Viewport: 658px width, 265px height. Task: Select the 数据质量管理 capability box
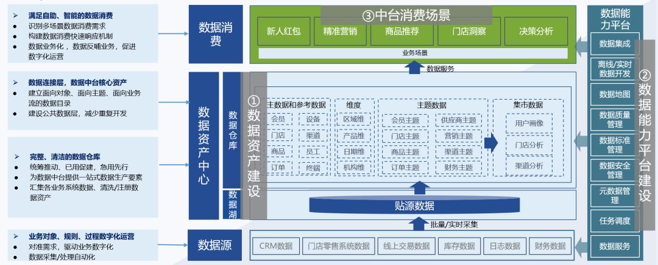pos(615,119)
